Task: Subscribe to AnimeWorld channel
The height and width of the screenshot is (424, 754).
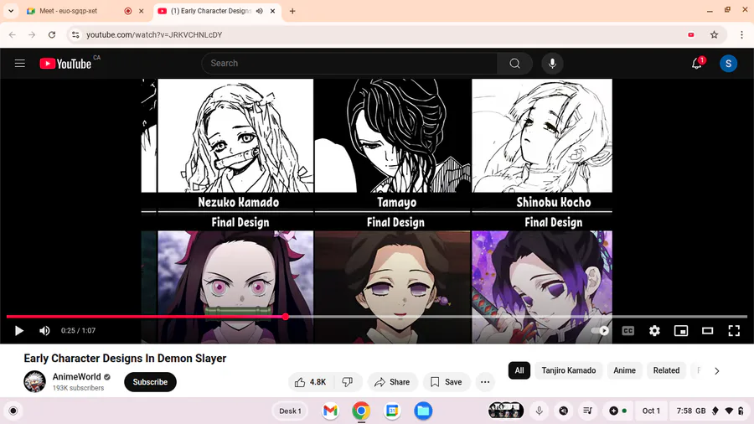Action: click(150, 382)
